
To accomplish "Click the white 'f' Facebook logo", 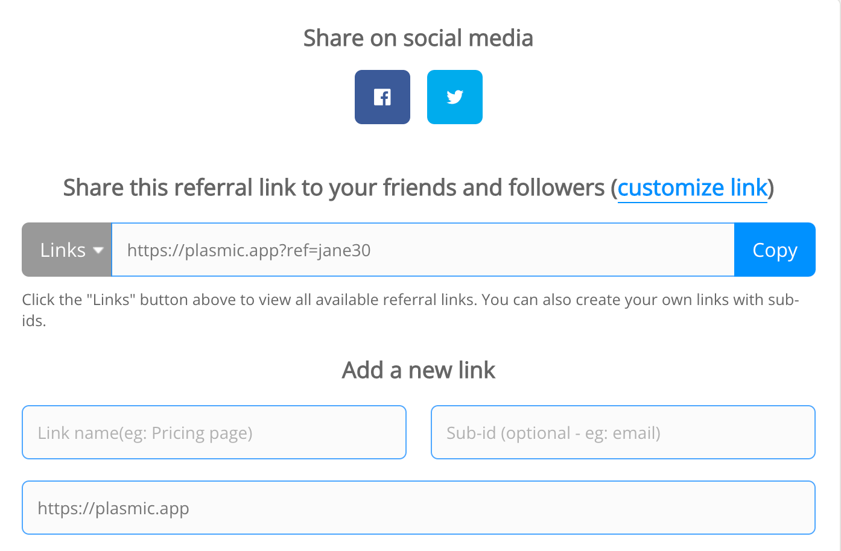I will 382,97.
